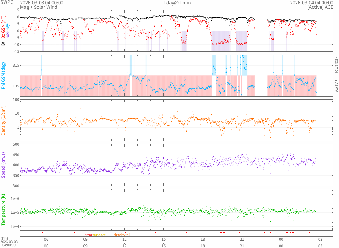The image size is (339, 248).
Task: Toggle the Bz GSM (nT) series
Action: [4, 27]
